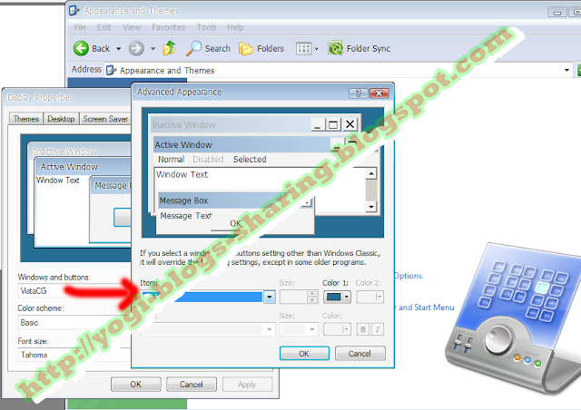The height and width of the screenshot is (410, 581).
Task: Click the Appearance and Themes address icon
Action: 111,70
